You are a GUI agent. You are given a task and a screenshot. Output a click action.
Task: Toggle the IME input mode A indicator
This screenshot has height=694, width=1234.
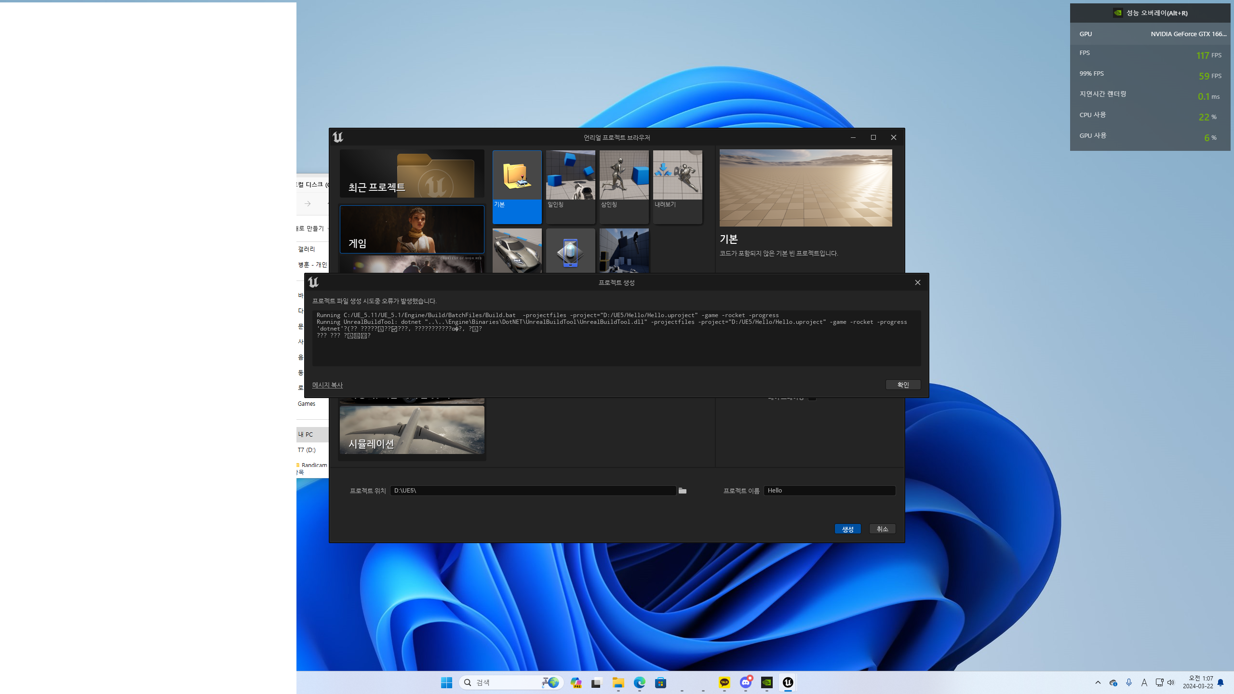1144,682
